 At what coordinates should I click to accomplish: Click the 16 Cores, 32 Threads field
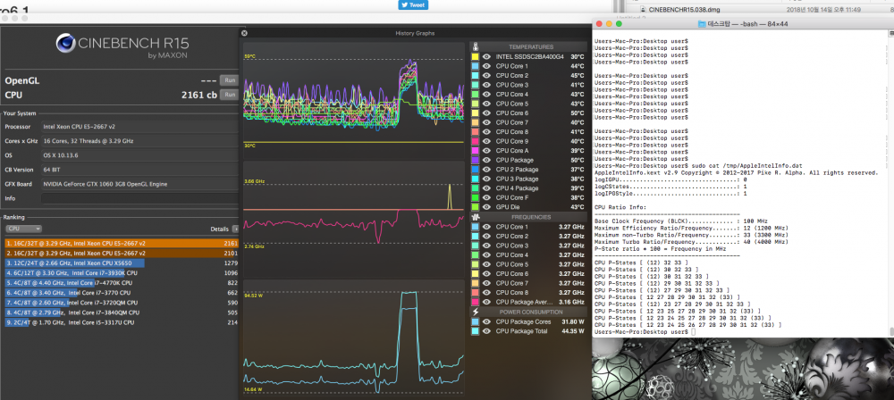point(139,141)
